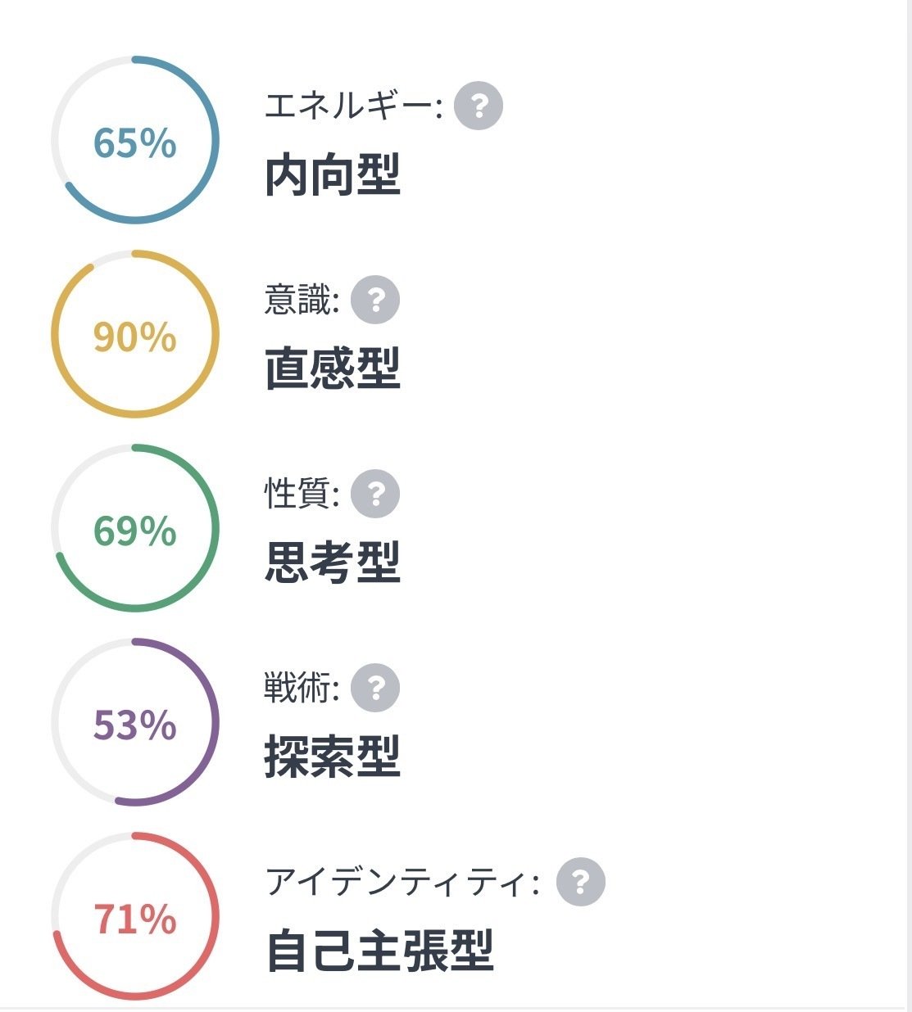Image resolution: width=912 pixels, height=1012 pixels.
Task: Click the 自己主張型 result heading
Action: (x=380, y=951)
